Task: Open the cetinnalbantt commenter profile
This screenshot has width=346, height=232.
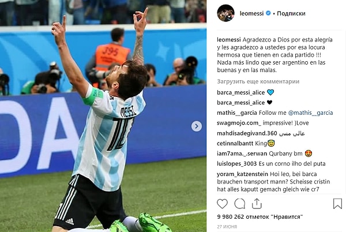Action: click(x=235, y=144)
